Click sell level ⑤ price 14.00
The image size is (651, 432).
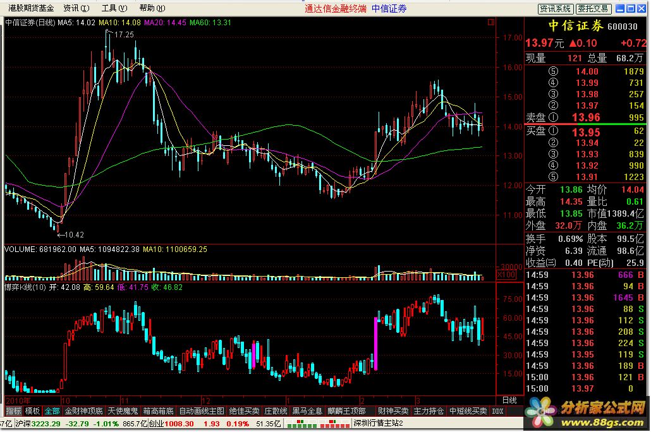pyautogui.click(x=587, y=71)
